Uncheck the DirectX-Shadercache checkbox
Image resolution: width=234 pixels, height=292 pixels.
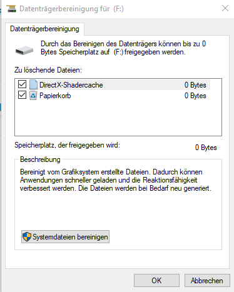[x=22, y=84]
